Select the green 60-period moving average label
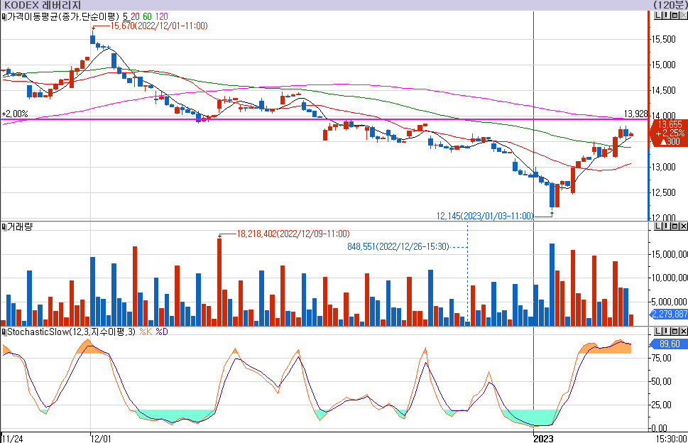Screen dimensions: 688x443 [148, 16]
